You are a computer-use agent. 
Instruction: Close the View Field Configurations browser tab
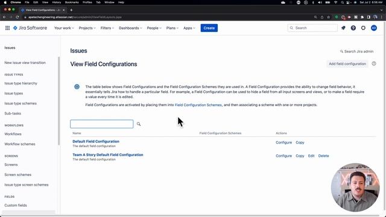click(x=64, y=10)
